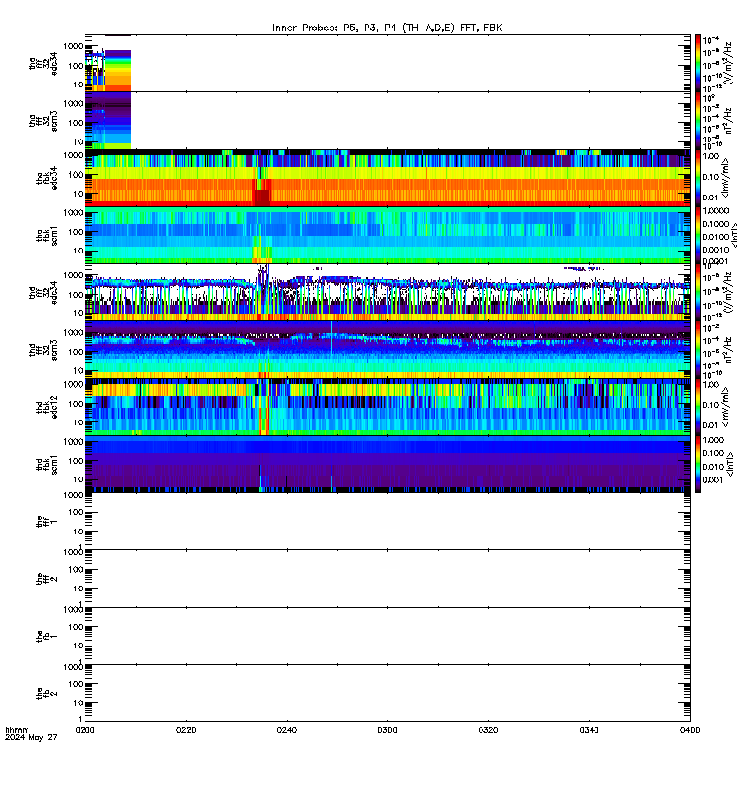Click the 'the fb 2' empty panel label
The image size is (737, 786).
coord(46,694)
